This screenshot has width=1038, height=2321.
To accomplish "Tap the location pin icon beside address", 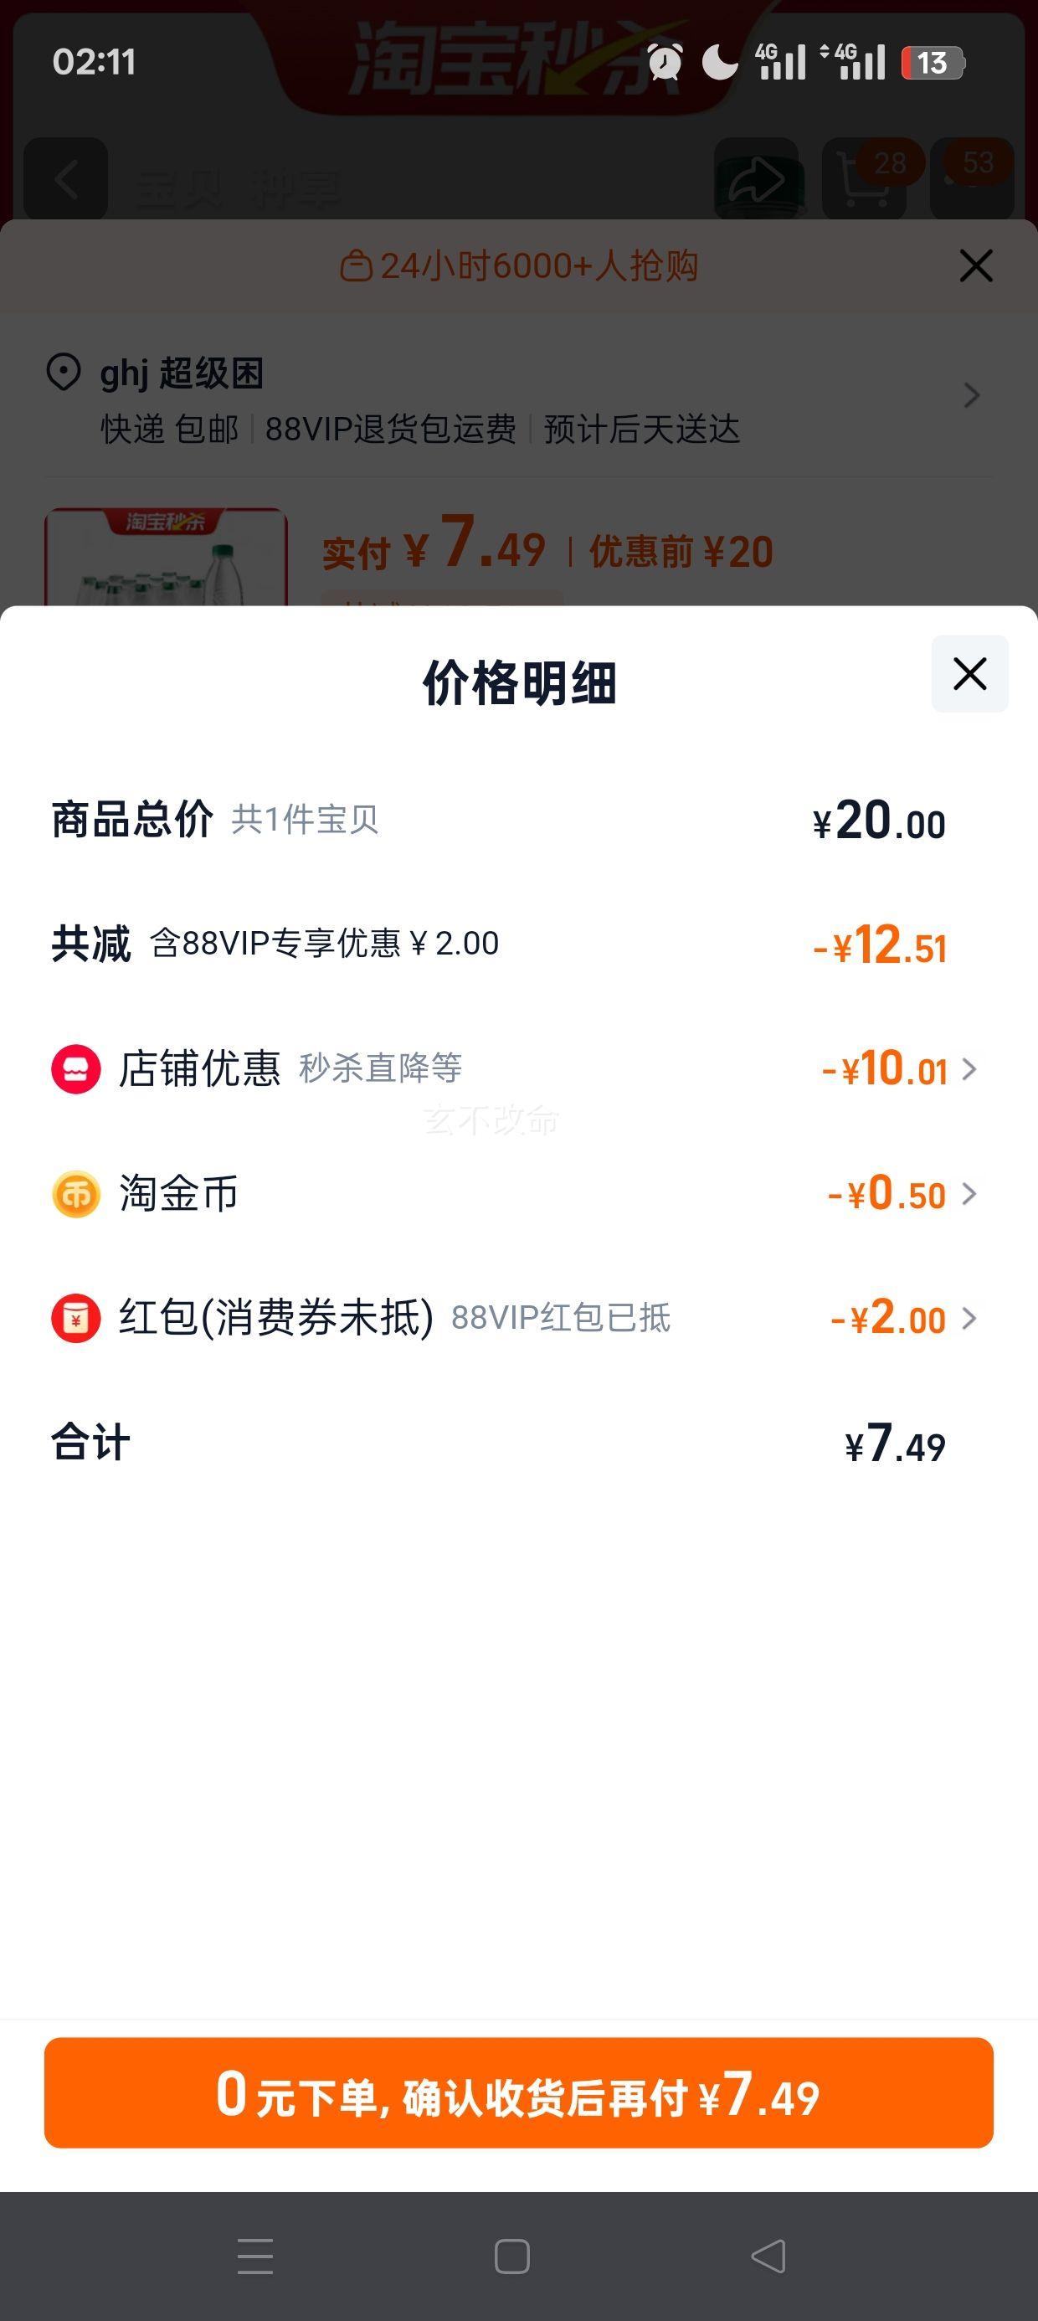I will 63,372.
